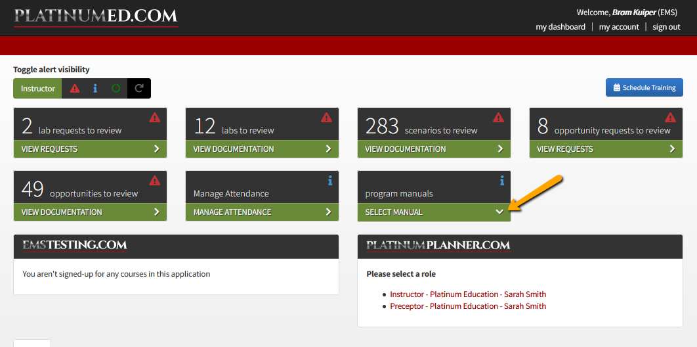Click chevron arrow on Manage Attendance bar

329,212
